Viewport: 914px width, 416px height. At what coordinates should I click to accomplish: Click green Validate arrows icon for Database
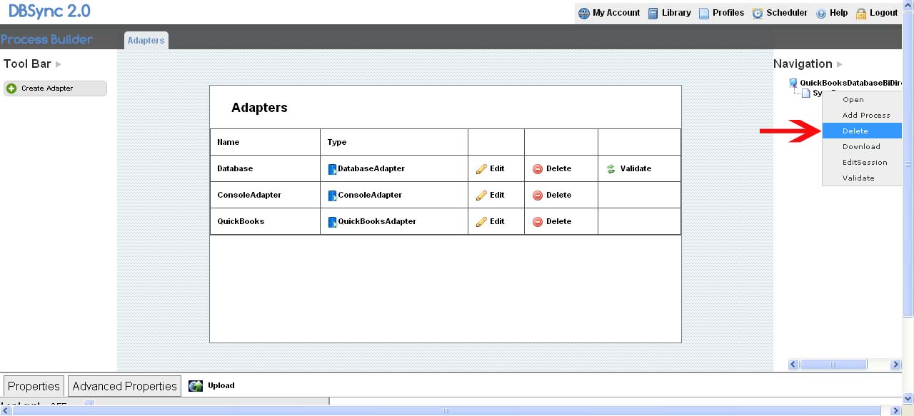[611, 169]
